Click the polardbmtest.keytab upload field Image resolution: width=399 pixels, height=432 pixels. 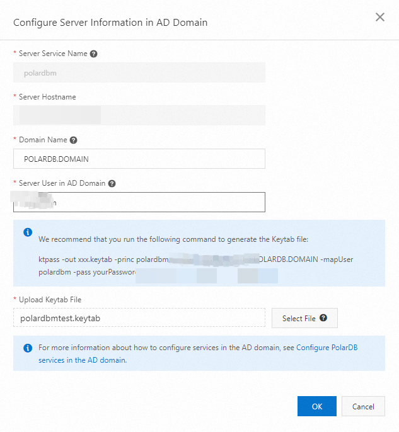(139, 317)
